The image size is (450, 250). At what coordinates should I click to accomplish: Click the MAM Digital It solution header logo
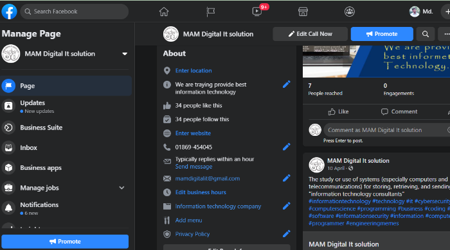[x=171, y=34]
